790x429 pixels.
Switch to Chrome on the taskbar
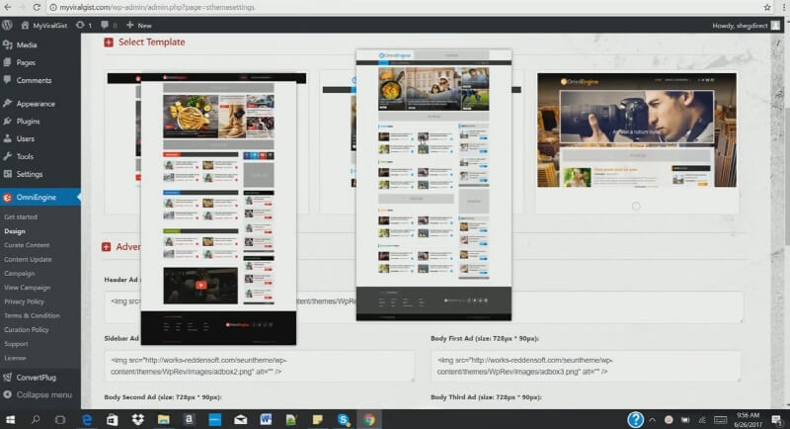point(369,419)
